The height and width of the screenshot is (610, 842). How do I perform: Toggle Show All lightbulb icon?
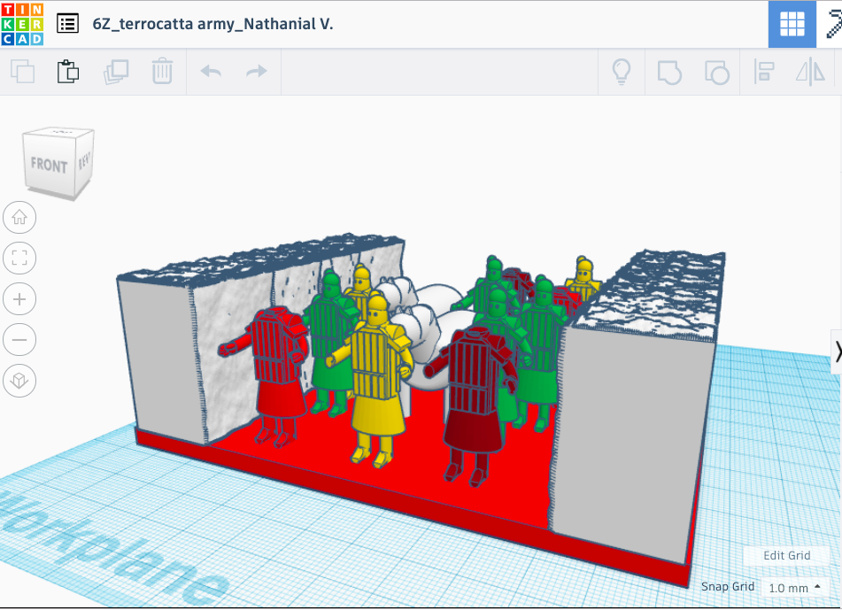click(x=622, y=72)
